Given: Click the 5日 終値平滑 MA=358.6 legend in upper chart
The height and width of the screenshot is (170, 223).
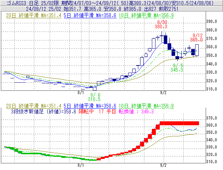Looking at the screenshot, I should pos(90,15).
